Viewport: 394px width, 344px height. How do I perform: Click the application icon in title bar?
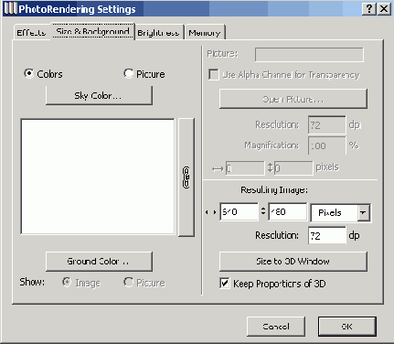[x=10, y=9]
